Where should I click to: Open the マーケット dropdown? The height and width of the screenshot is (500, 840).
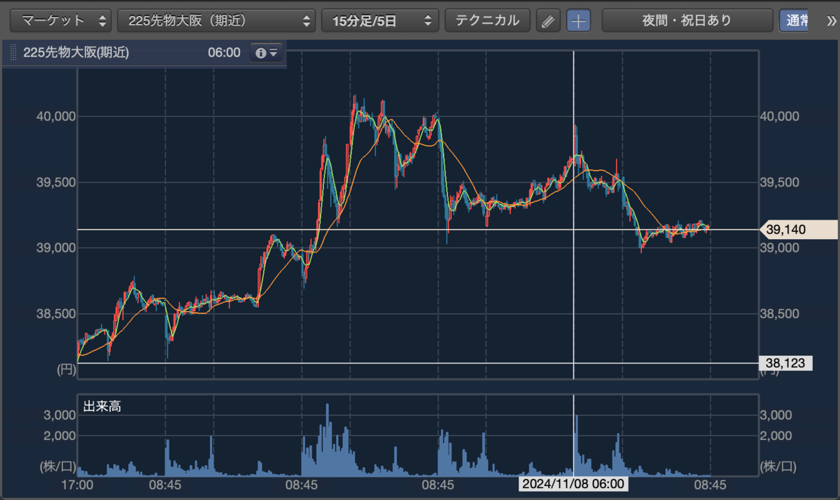click(x=60, y=20)
